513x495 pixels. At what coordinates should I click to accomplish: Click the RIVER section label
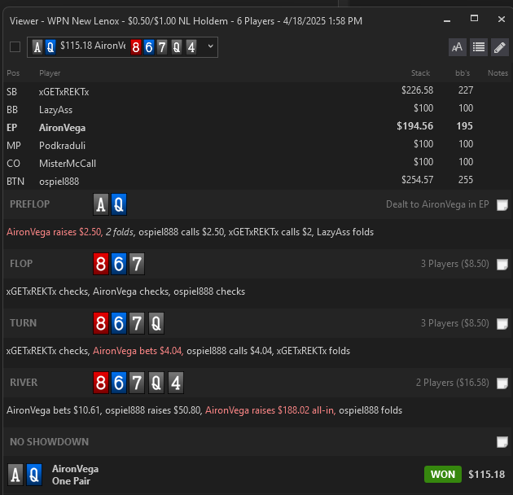point(24,383)
